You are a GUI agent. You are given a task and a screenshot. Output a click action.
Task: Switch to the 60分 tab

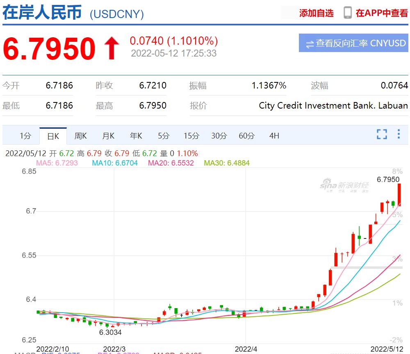click(246, 135)
